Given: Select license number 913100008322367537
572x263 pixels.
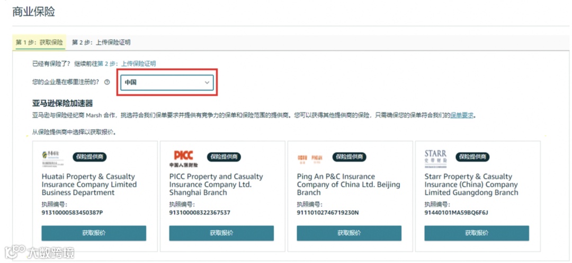Looking at the screenshot, I should [x=200, y=212].
